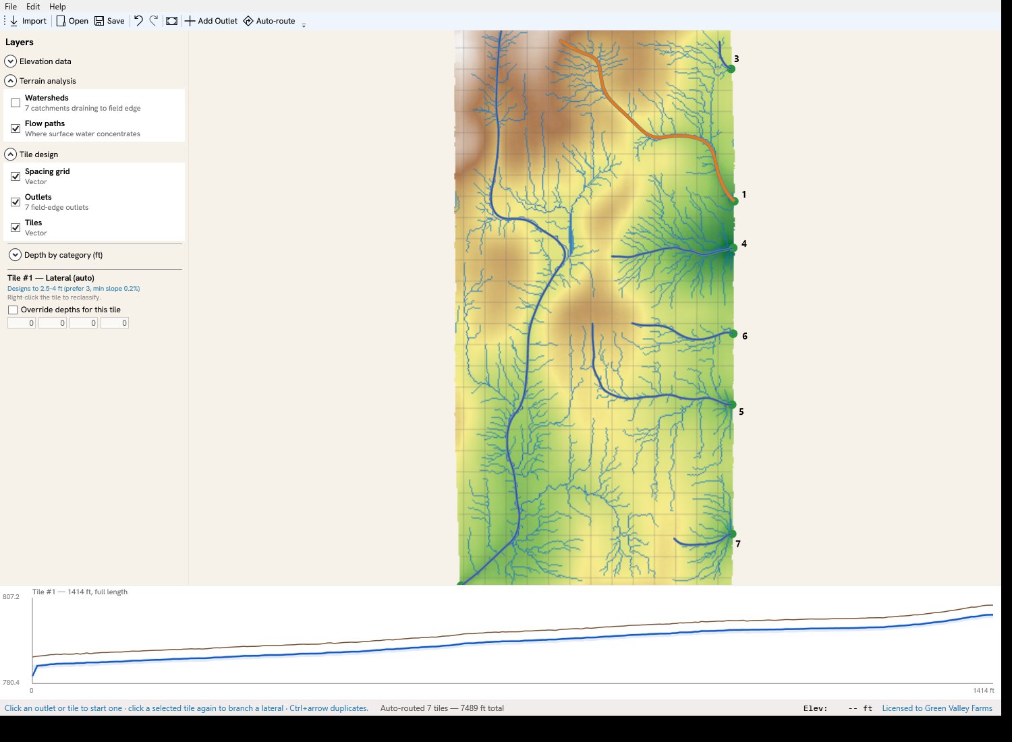This screenshot has height=742, width=1012.
Task: Select outlet 3 marker on the map
Action: pos(731,69)
